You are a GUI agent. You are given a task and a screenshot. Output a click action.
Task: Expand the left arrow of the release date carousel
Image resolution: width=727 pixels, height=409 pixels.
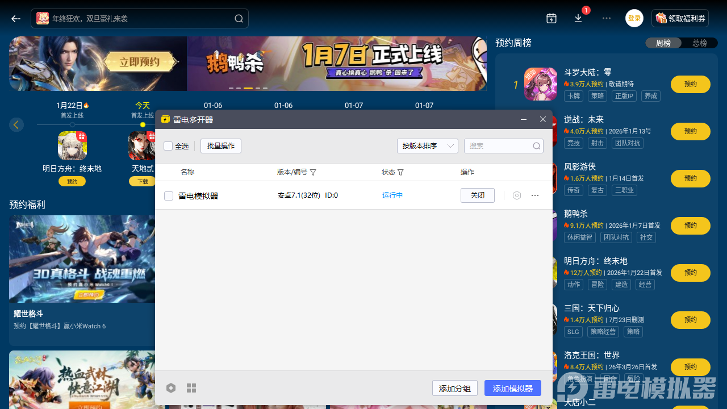[16, 124]
